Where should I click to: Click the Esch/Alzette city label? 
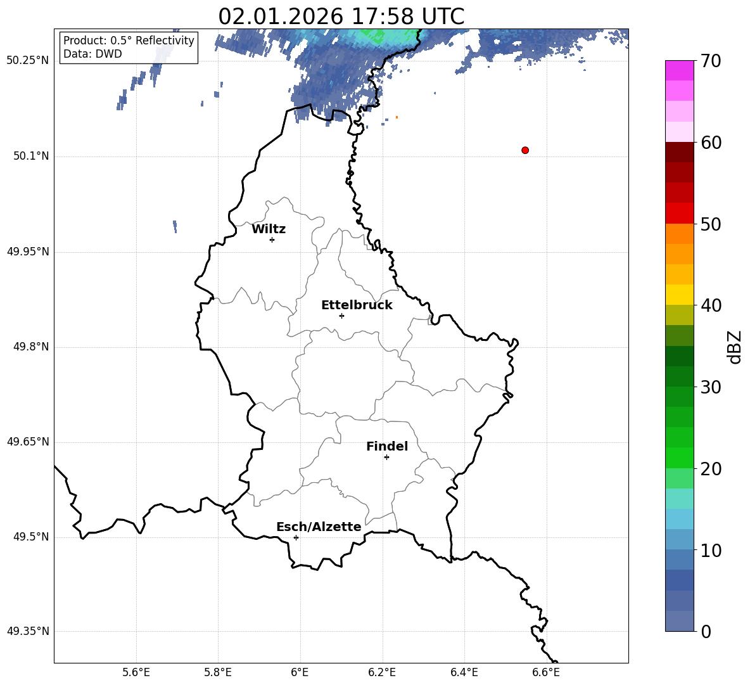[x=319, y=527]
